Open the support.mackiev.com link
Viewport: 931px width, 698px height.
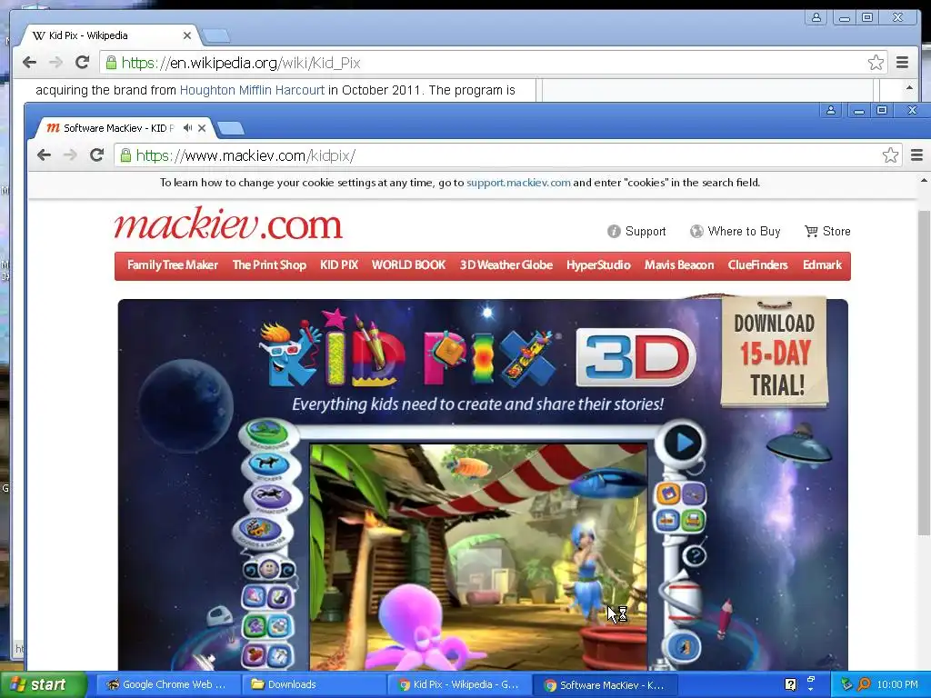[518, 183]
